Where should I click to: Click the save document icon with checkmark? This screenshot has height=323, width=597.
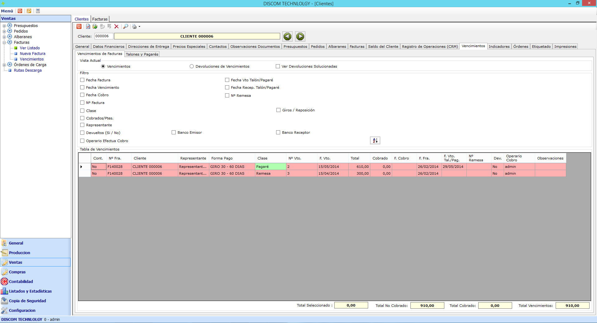coord(88,27)
